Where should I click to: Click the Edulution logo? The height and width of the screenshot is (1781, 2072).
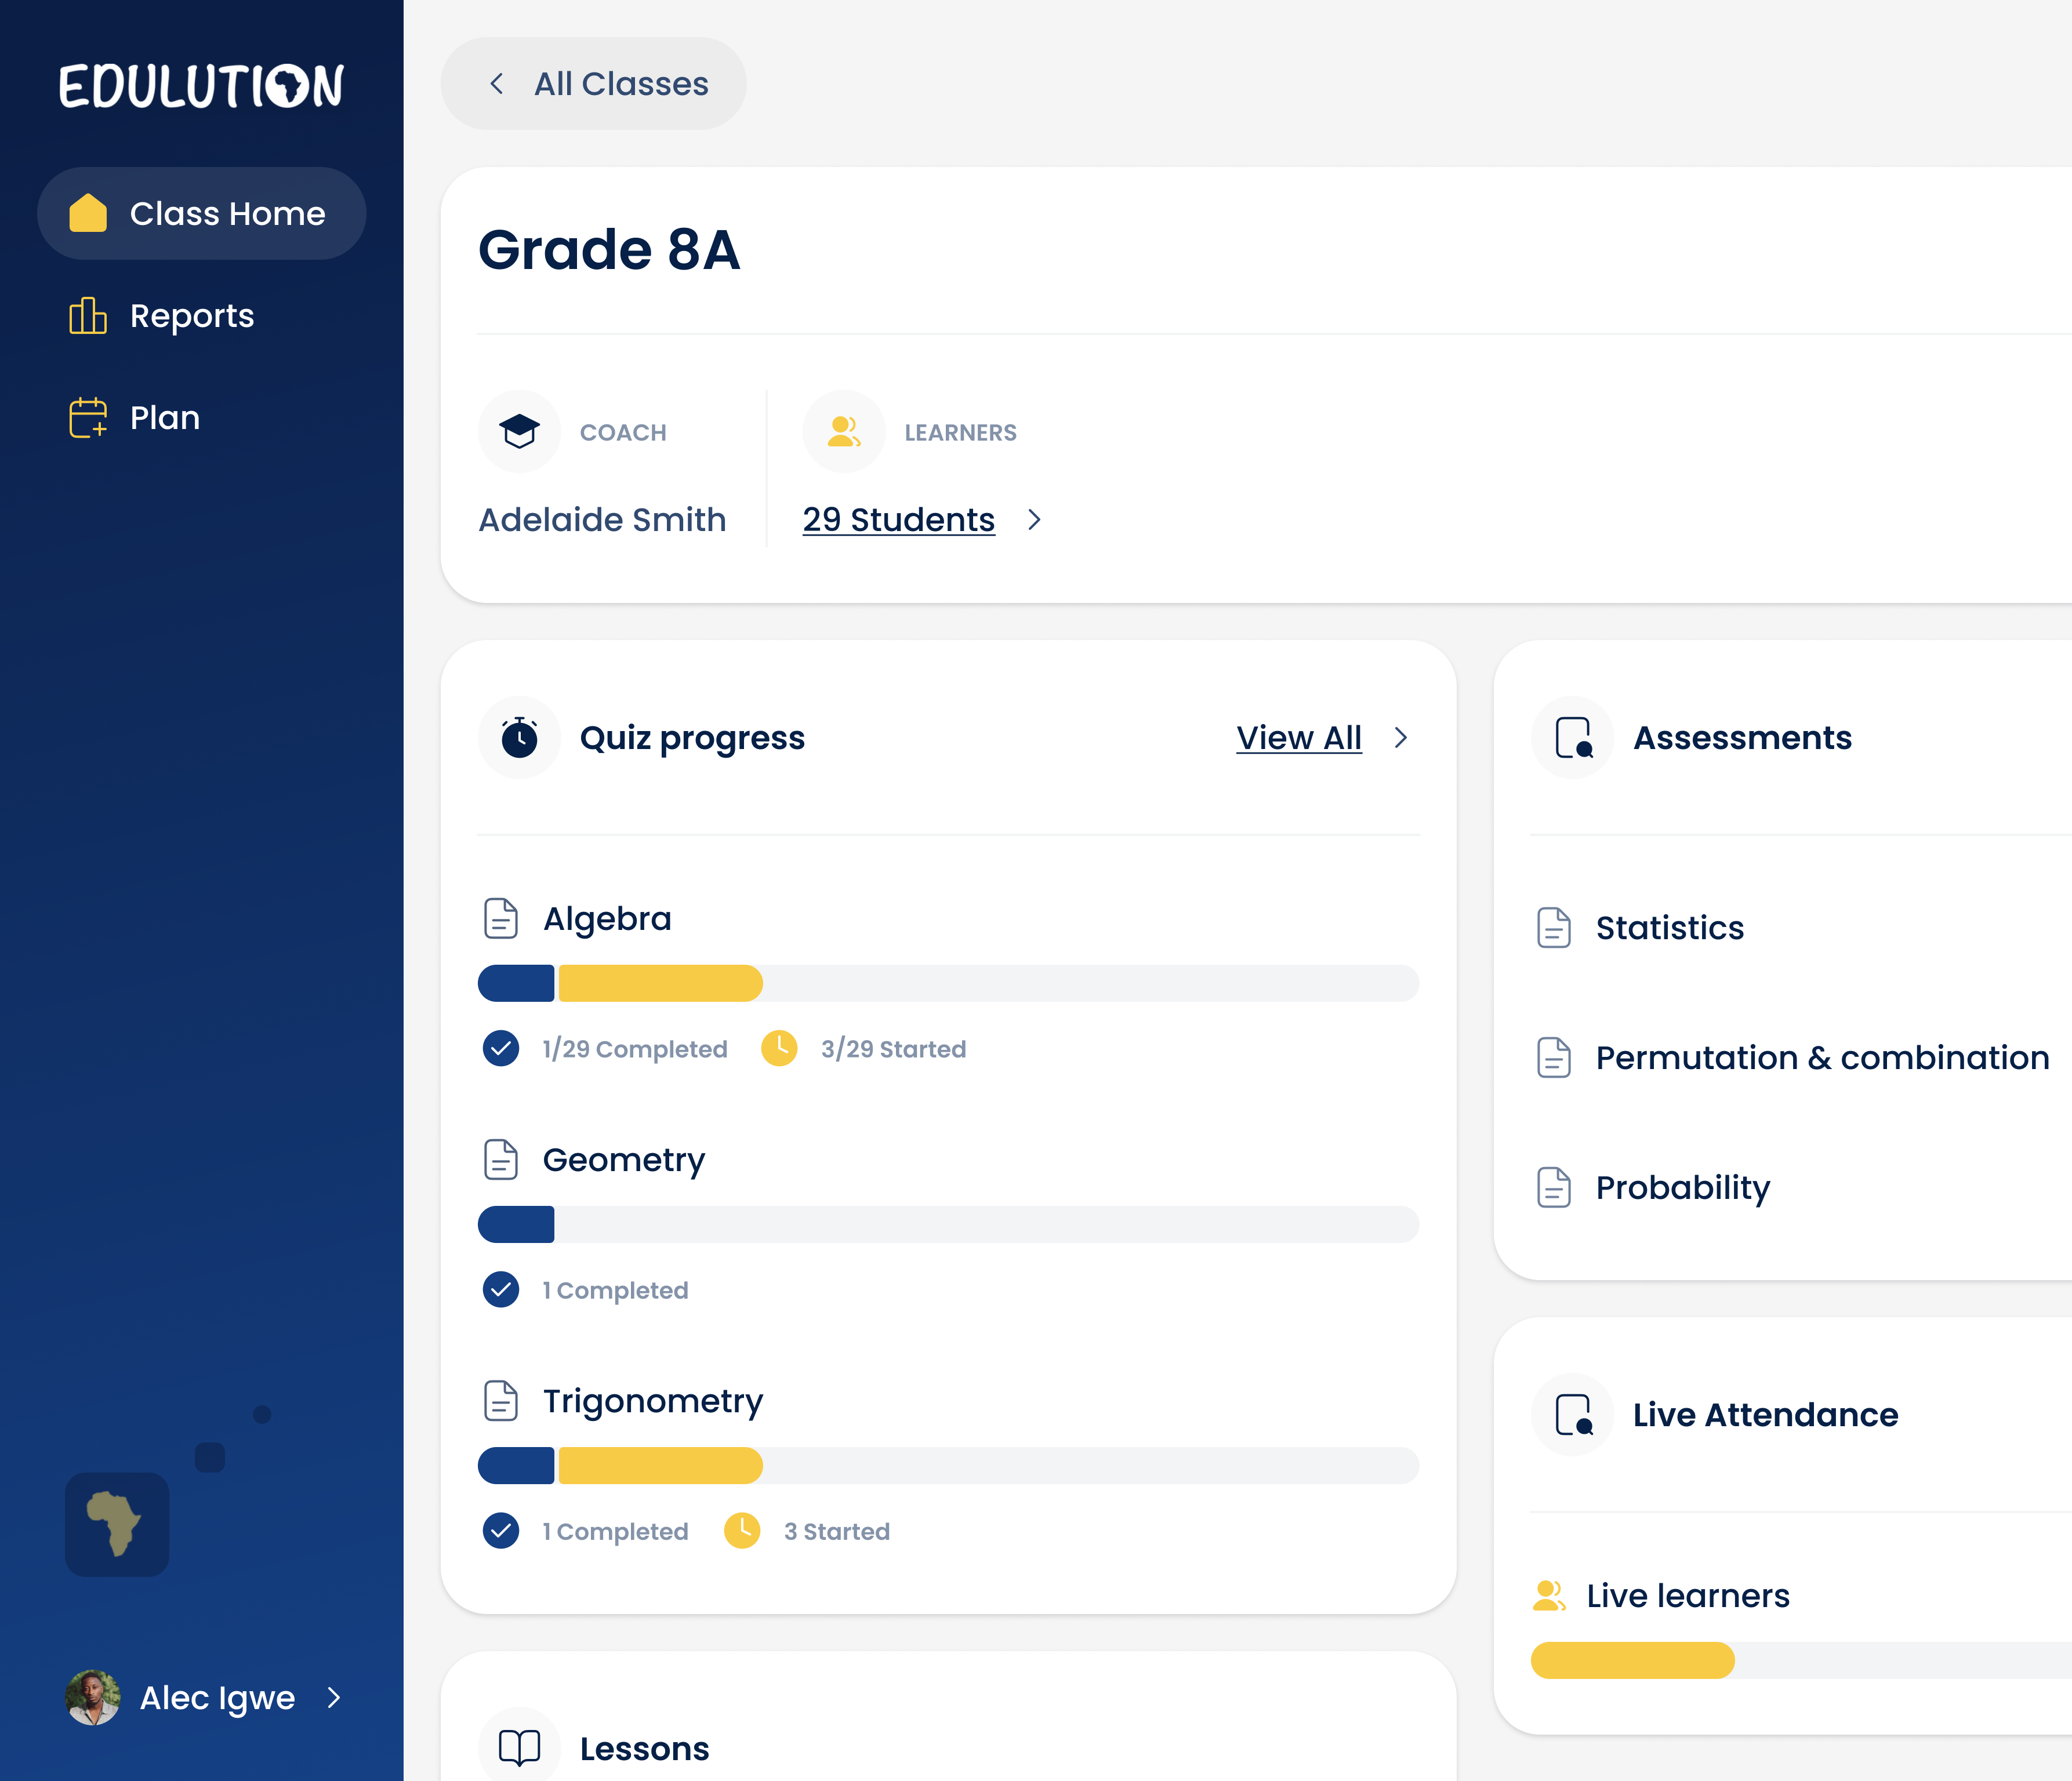click(201, 86)
